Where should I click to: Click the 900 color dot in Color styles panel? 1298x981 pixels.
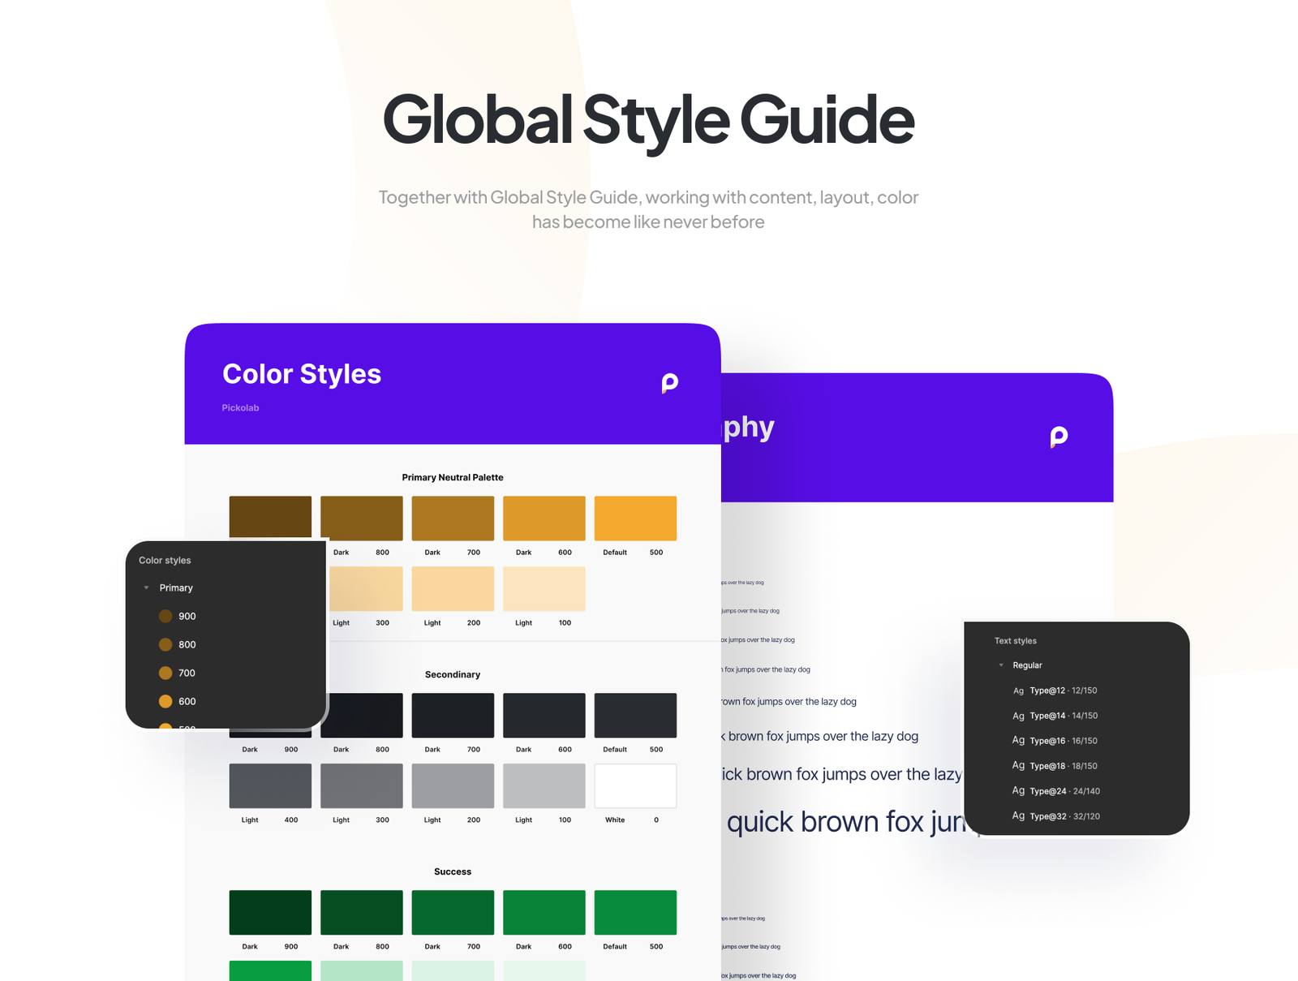click(x=165, y=616)
